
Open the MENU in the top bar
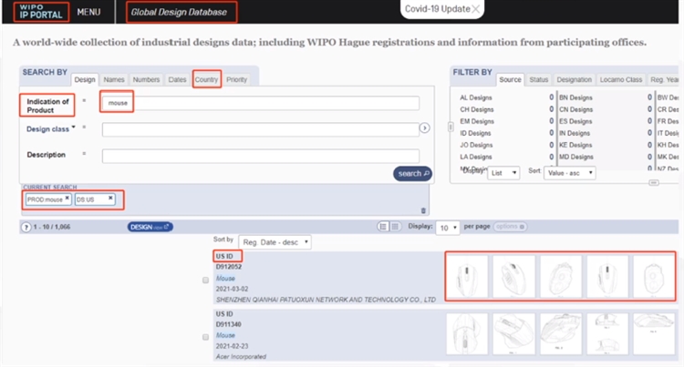tap(88, 13)
